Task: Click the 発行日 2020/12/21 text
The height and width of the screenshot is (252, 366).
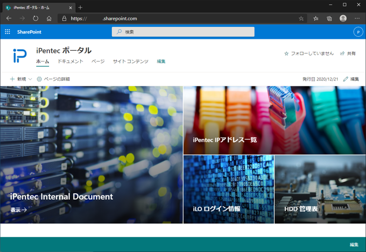Action: click(x=320, y=79)
